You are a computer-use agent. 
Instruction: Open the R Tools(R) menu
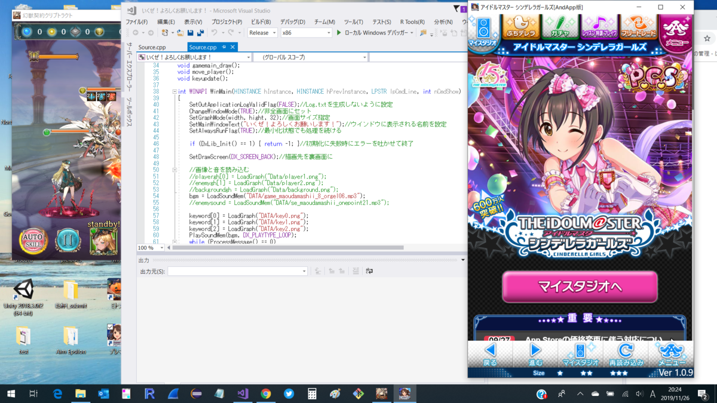(x=412, y=22)
